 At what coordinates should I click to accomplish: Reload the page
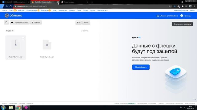pyautogui.click(x=10, y=6)
